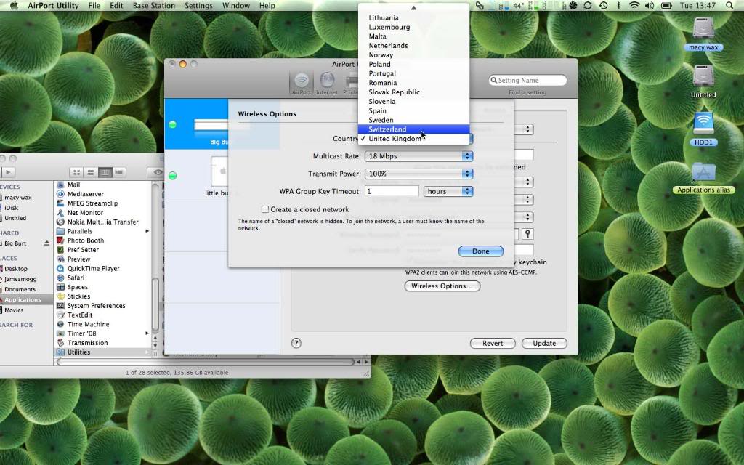
Task: Select Movies in Finder sidebar
Action: point(14,310)
